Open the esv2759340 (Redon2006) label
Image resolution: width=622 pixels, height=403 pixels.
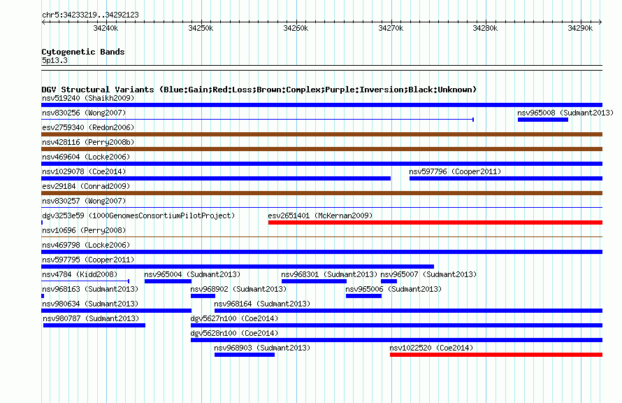[88, 127]
